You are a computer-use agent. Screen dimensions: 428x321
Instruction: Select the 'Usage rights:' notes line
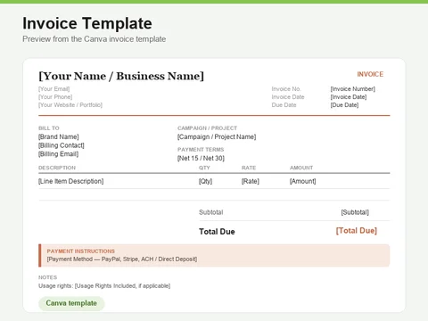[x=104, y=286]
